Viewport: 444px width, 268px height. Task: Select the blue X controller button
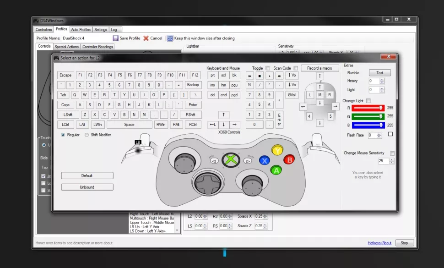tap(264, 160)
